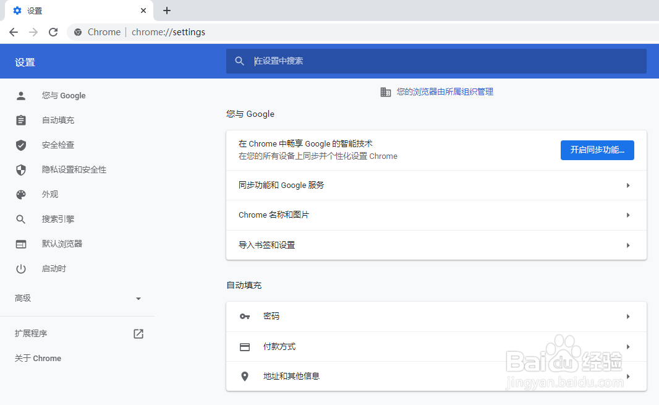Reload the settings page
The image size is (659, 405).
tap(53, 32)
